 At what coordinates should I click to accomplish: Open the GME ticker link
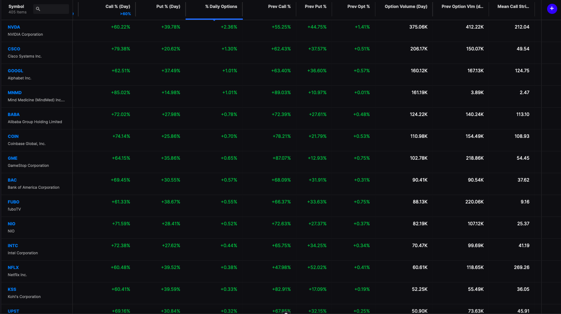point(13,158)
